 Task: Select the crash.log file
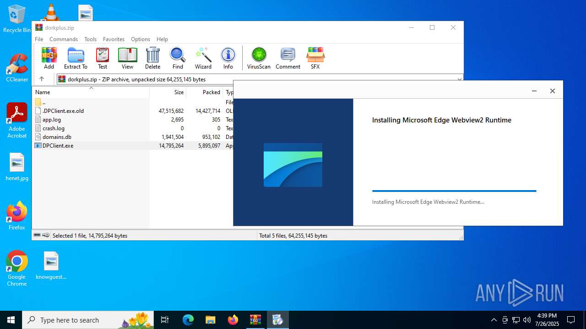point(133,128)
